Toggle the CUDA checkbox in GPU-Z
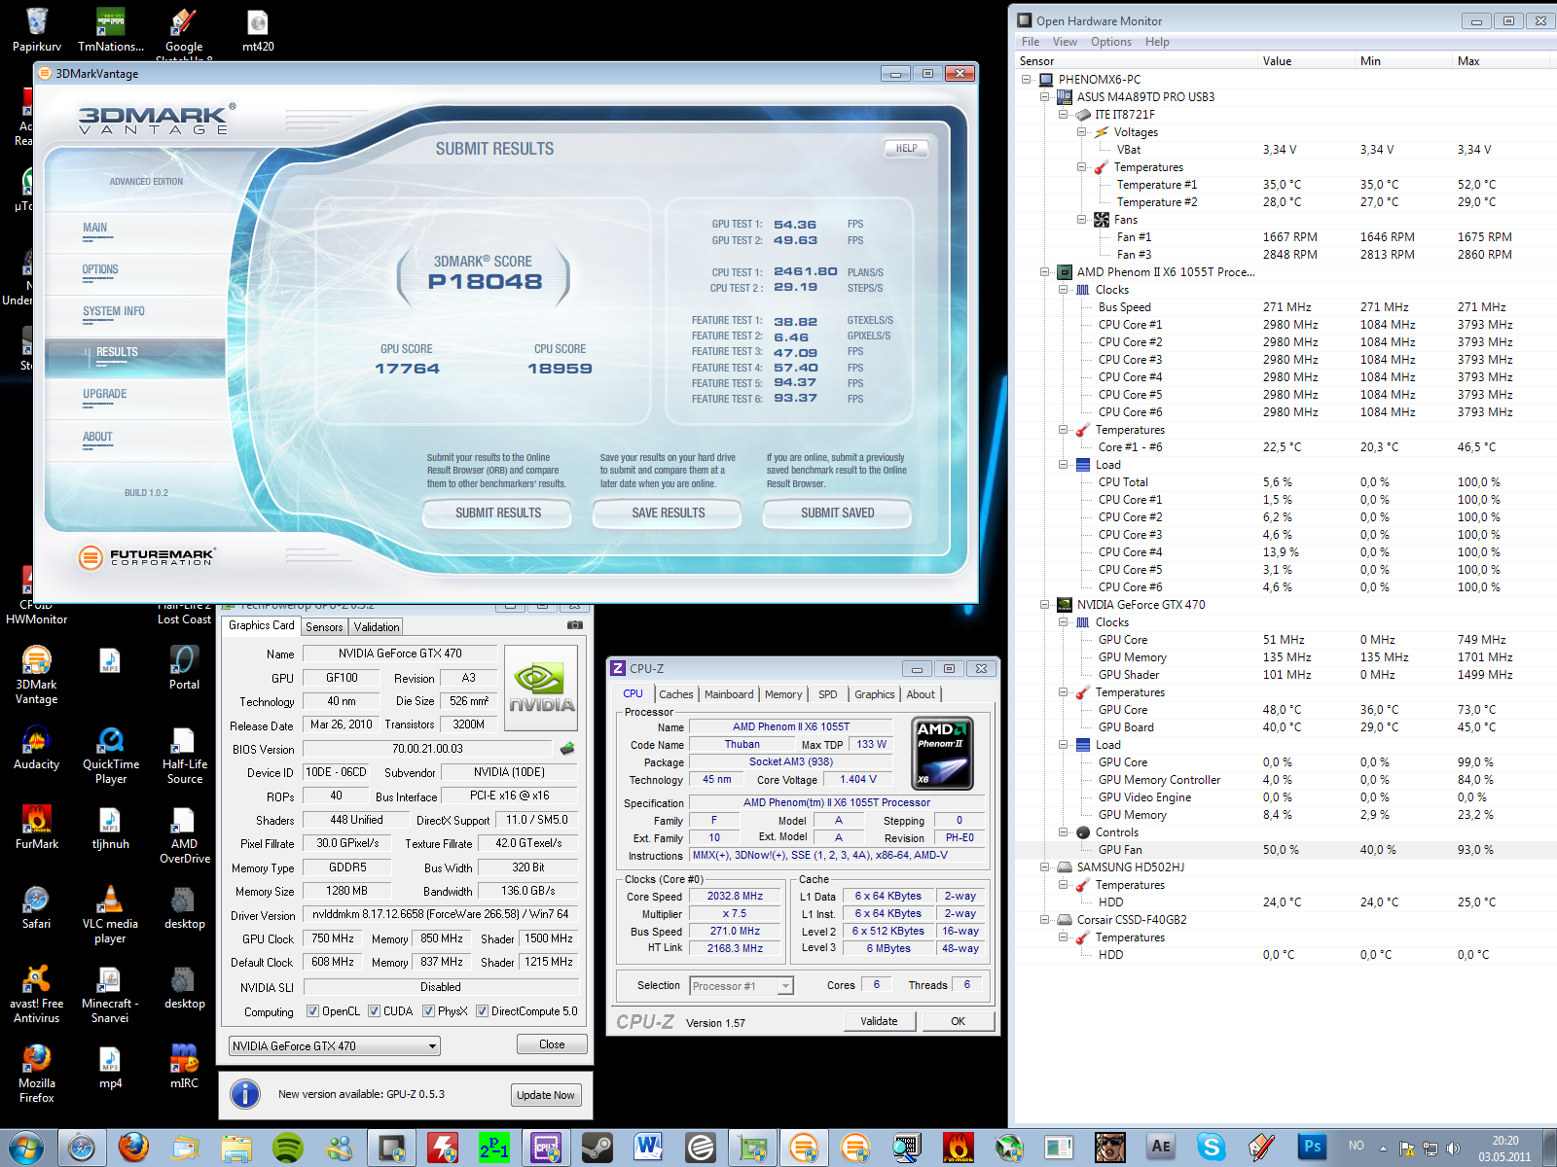1557x1167 pixels. [374, 1011]
